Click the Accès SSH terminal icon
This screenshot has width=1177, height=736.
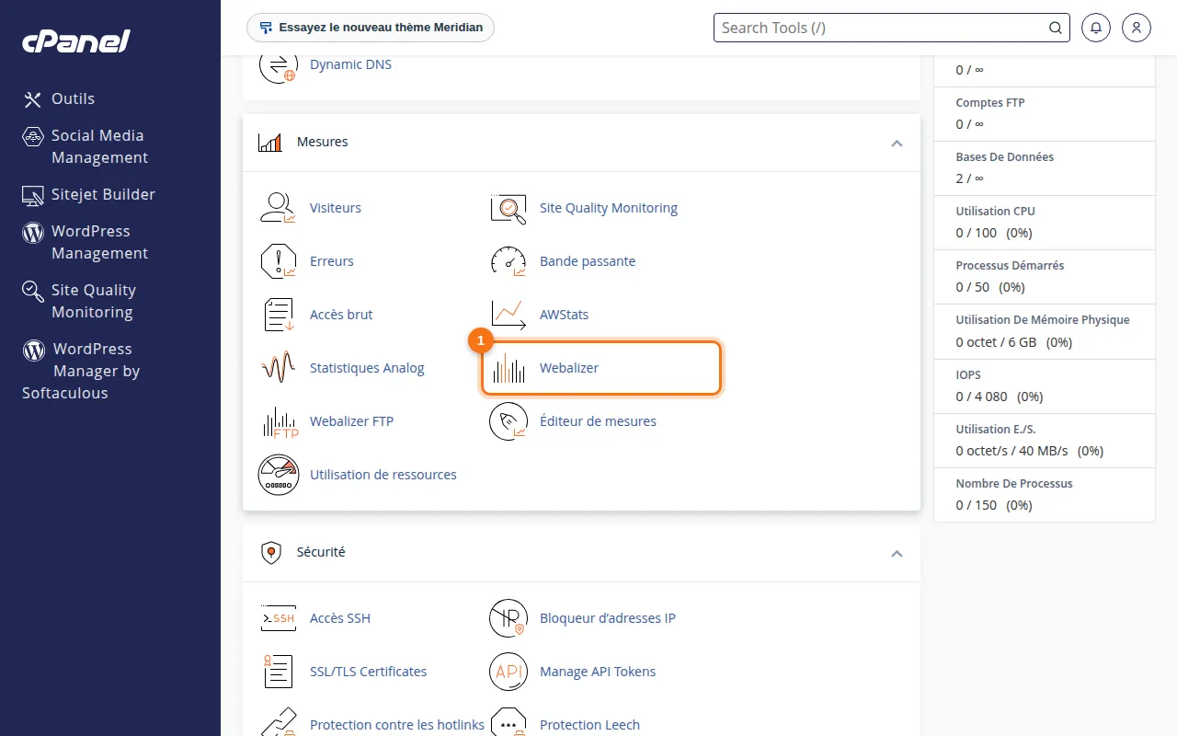pyautogui.click(x=278, y=618)
